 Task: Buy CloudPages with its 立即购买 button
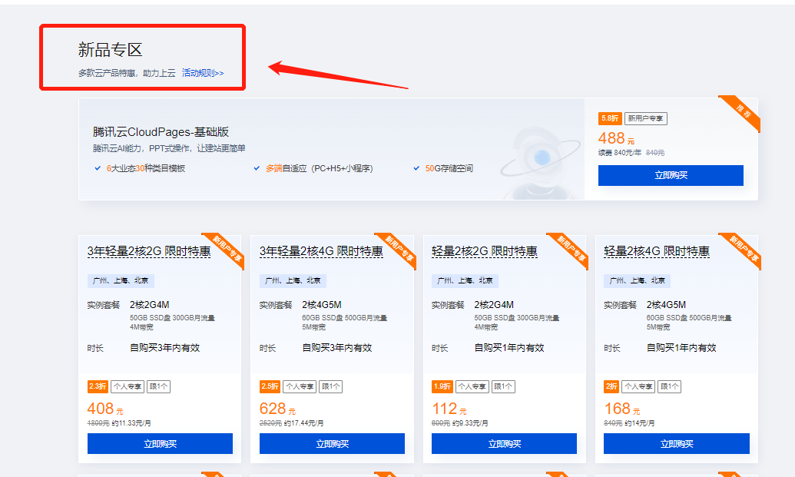point(671,175)
